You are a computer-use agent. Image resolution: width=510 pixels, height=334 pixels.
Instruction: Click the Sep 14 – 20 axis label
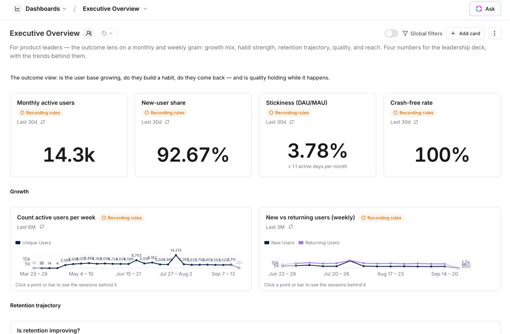[x=444, y=274]
